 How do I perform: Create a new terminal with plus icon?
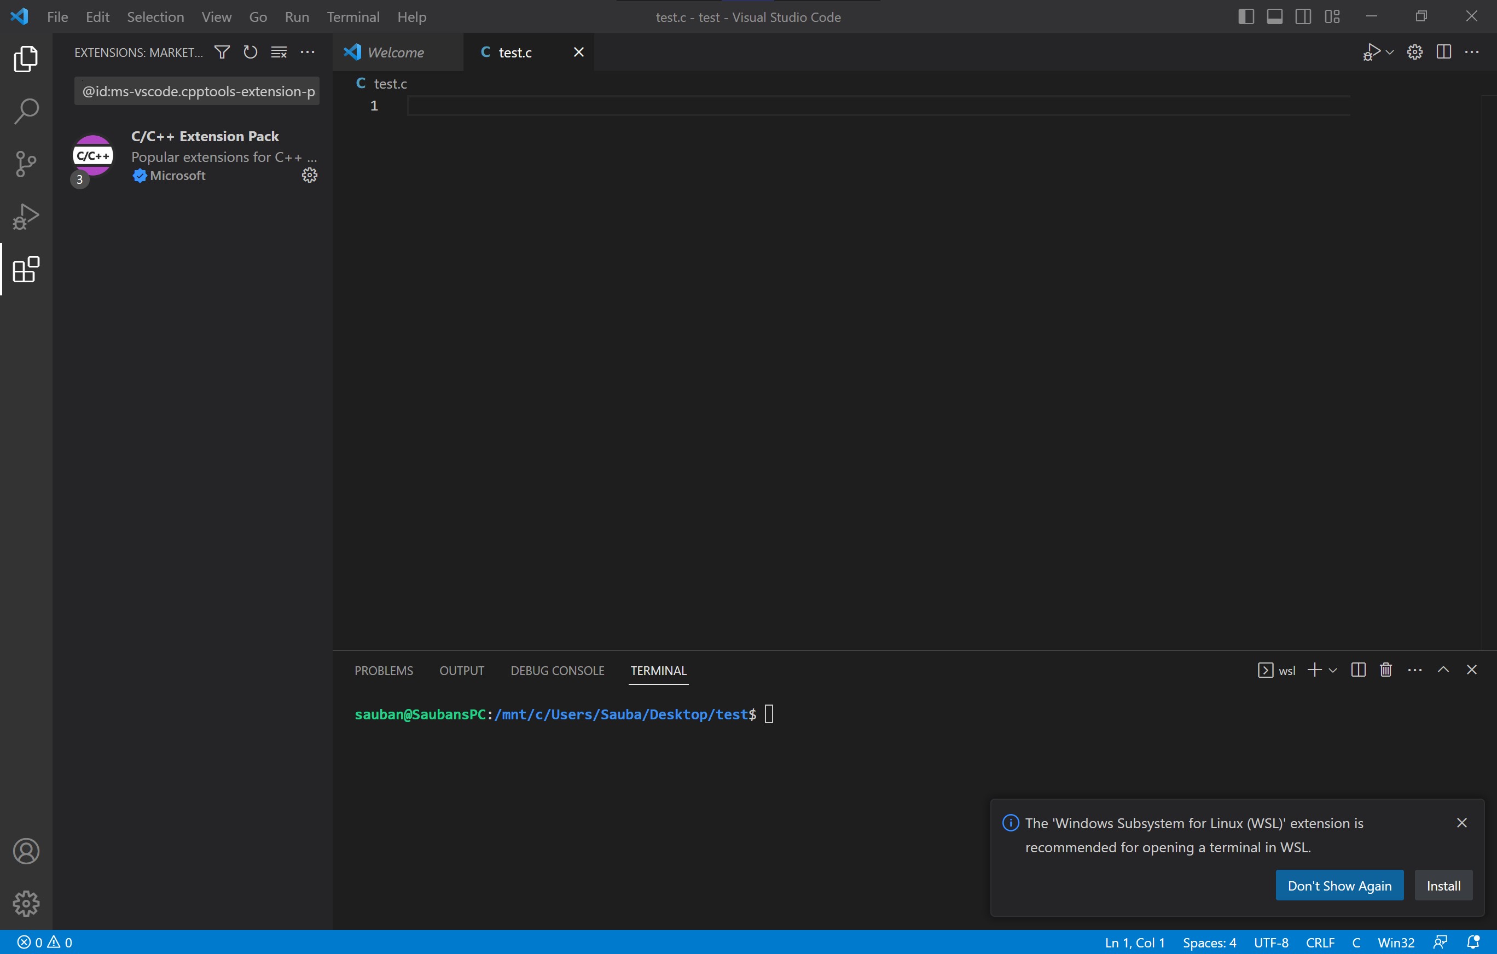1314,670
